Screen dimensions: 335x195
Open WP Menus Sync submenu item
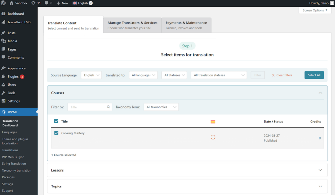13,157
